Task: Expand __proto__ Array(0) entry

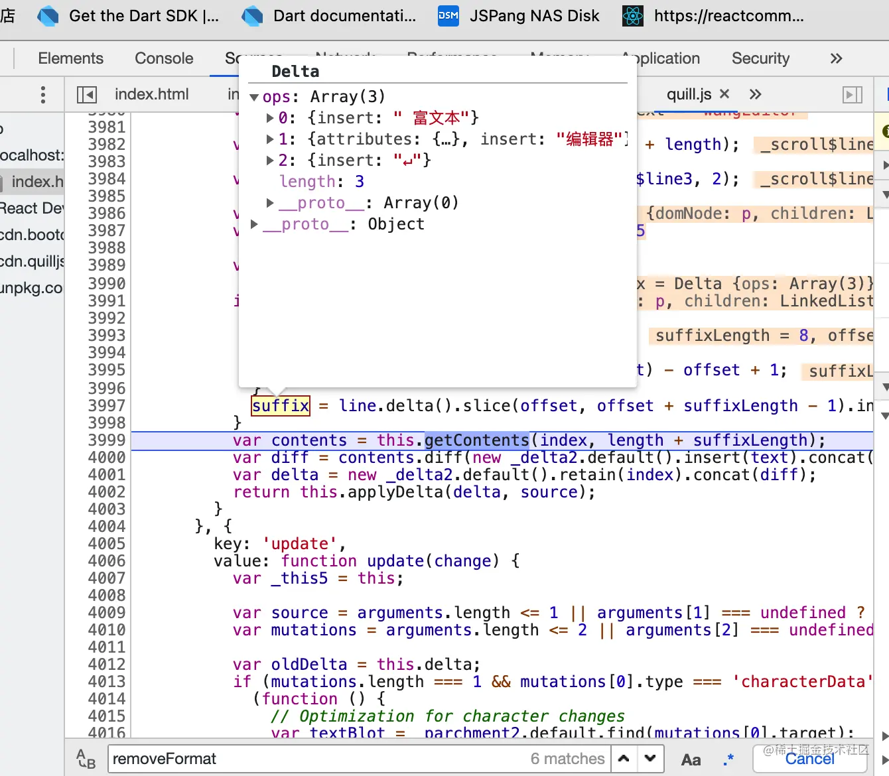Action: 270,203
